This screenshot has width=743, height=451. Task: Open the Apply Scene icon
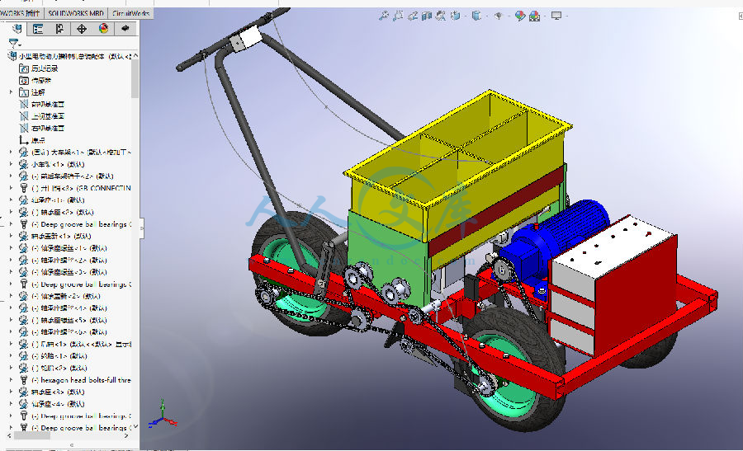pyautogui.click(x=534, y=16)
